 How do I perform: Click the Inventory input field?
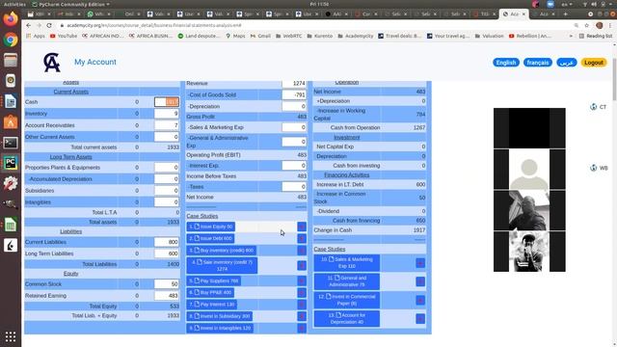167,114
